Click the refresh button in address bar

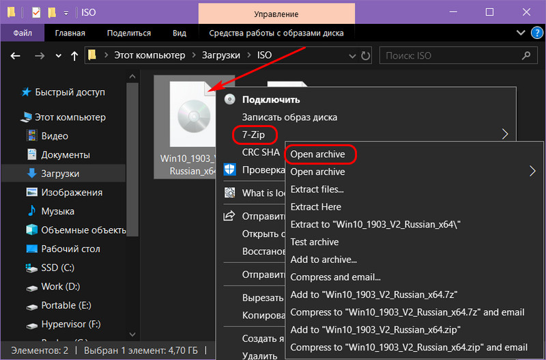pos(365,56)
